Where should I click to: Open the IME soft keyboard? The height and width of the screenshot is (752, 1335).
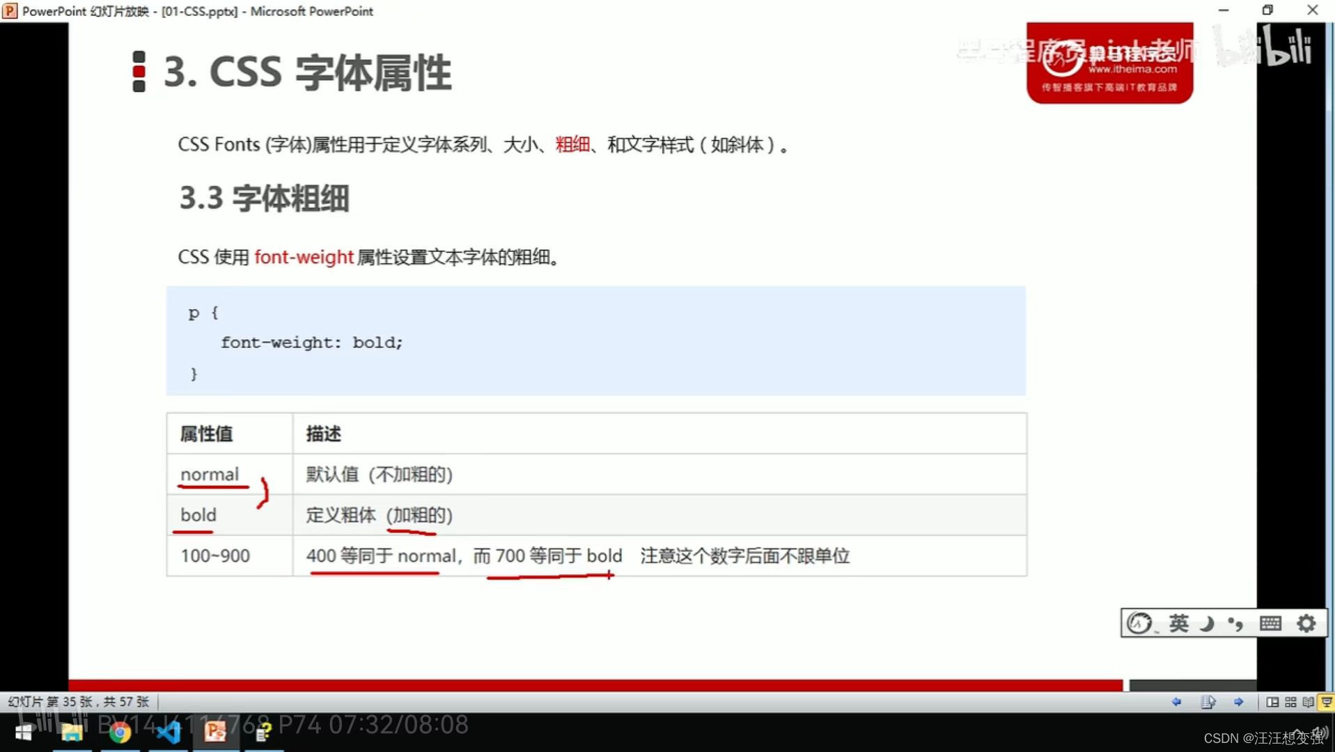tap(1270, 623)
